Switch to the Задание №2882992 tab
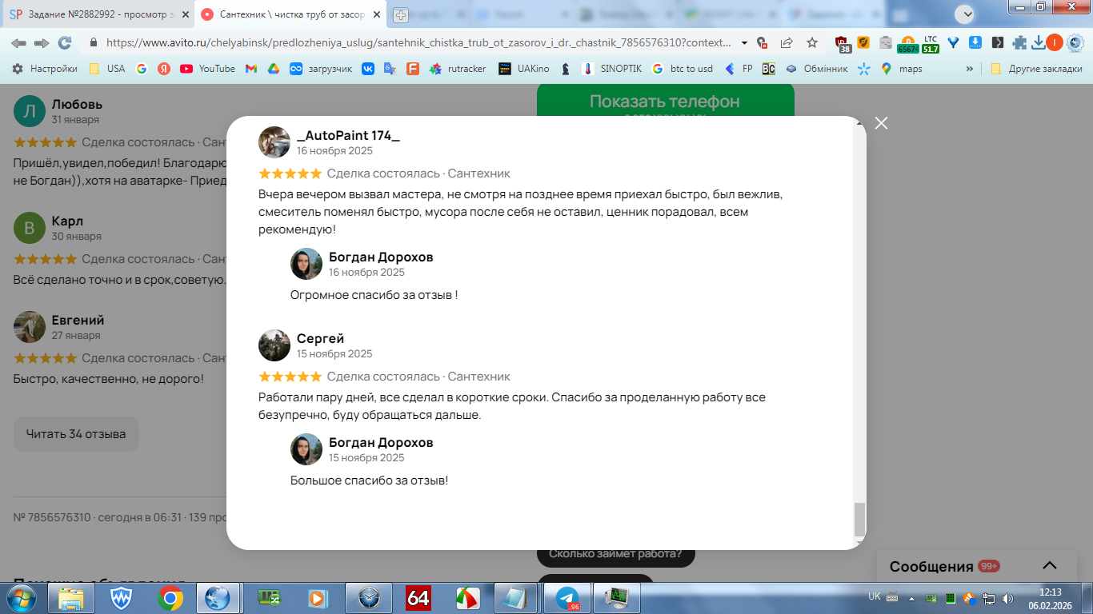 [96, 14]
